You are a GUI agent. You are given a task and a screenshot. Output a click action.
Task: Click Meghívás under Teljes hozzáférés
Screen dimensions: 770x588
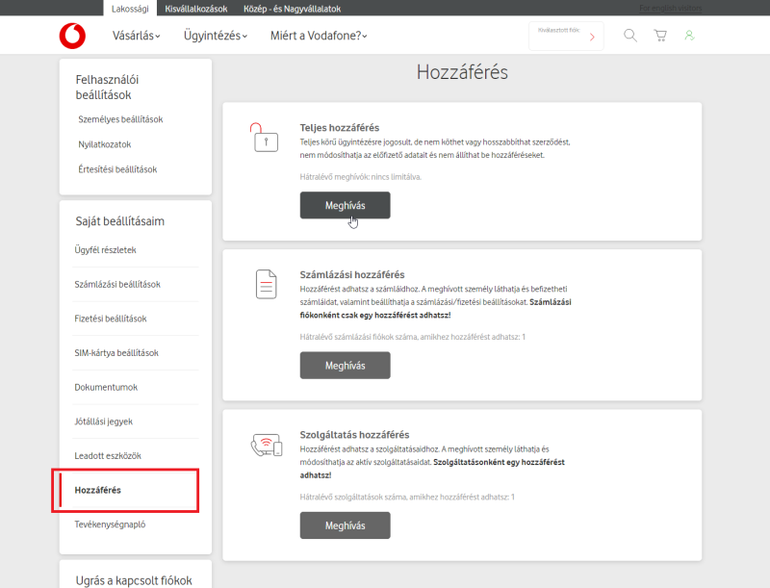(346, 205)
